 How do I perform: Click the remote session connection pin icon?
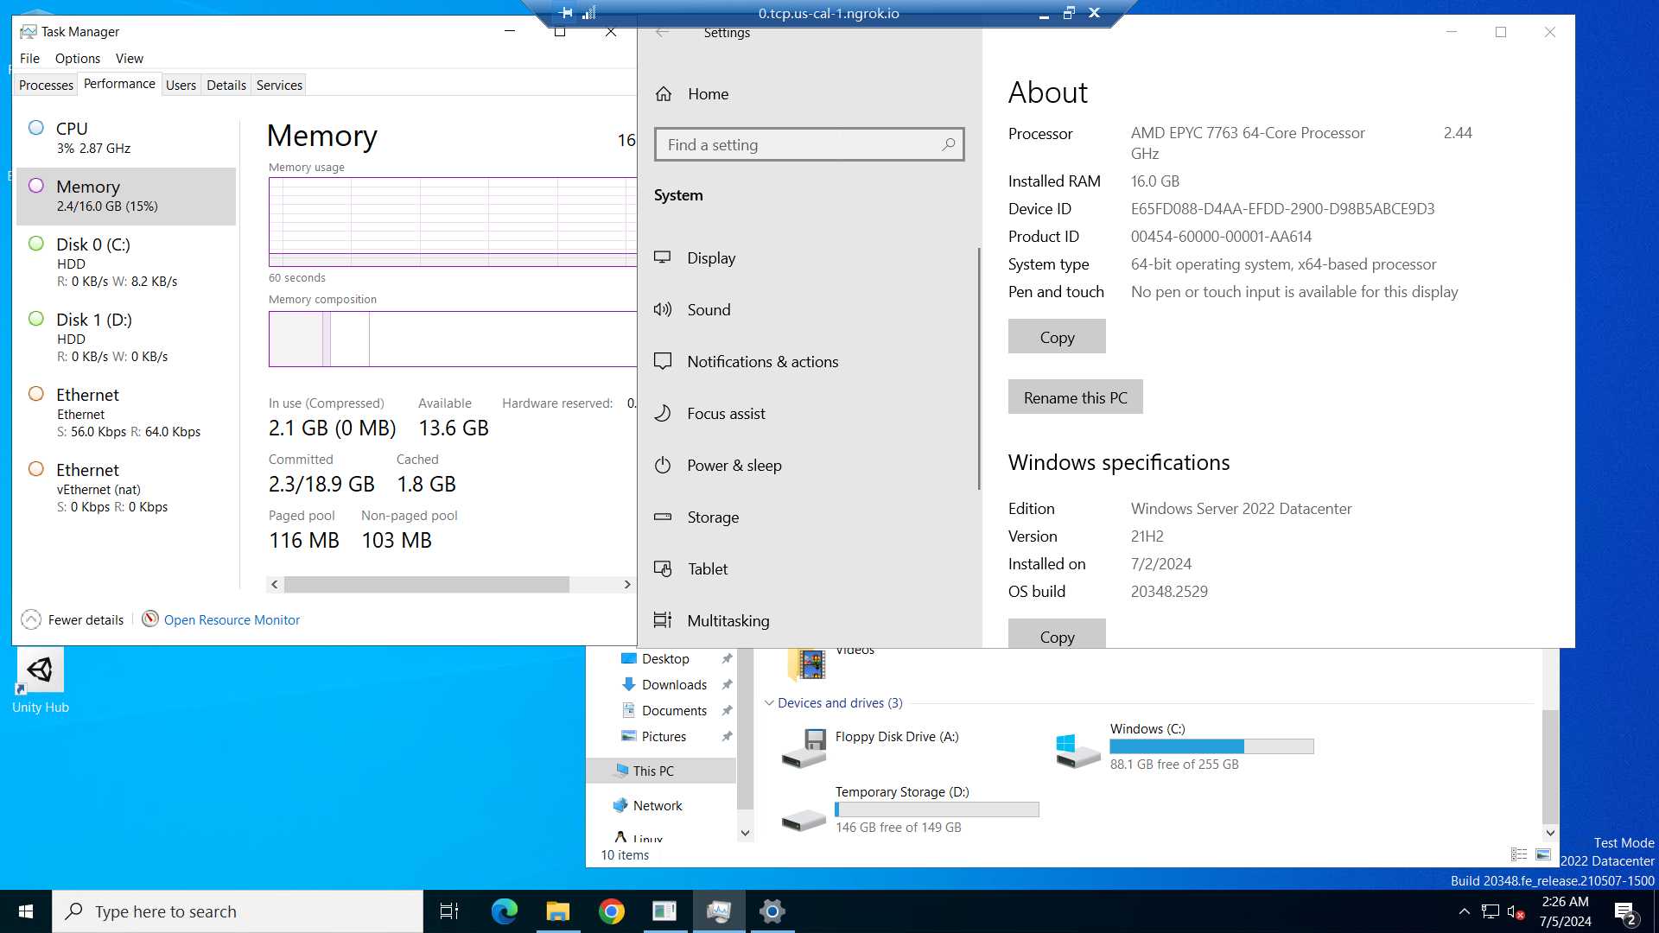566,13
